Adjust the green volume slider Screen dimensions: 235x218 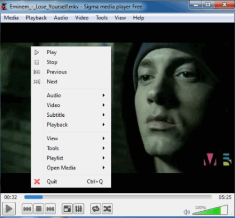click(x=210, y=210)
